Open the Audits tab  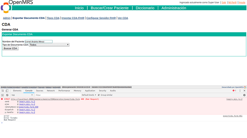pyautogui.click(x=113, y=91)
